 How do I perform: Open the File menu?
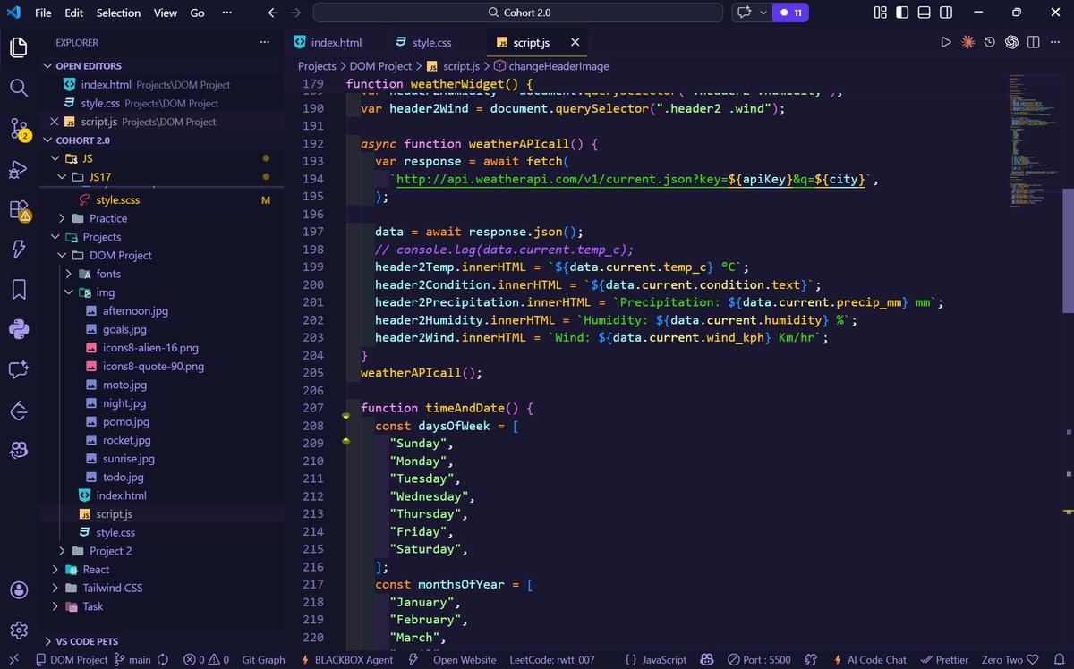(x=43, y=13)
